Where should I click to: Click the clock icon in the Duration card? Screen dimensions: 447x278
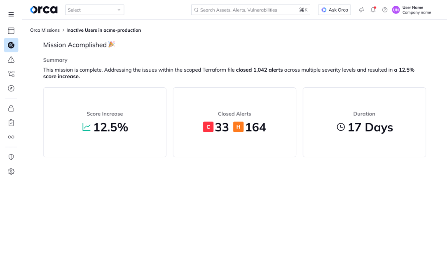pos(340,127)
